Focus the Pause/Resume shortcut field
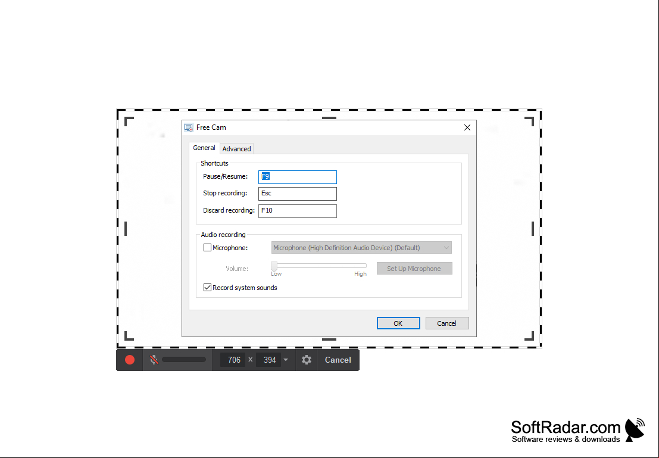Screen dimensions: 659x458 [298, 177]
